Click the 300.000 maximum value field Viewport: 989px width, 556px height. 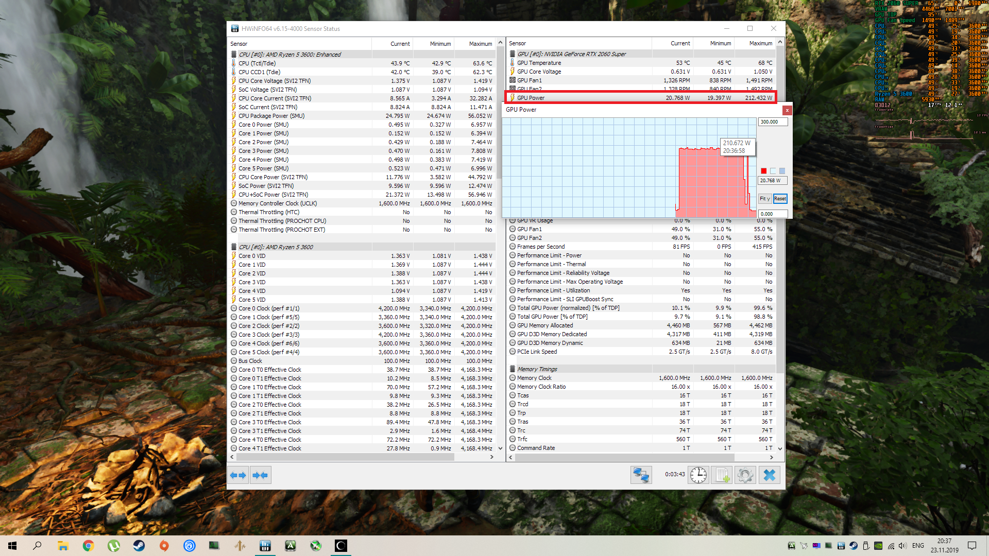click(x=772, y=122)
